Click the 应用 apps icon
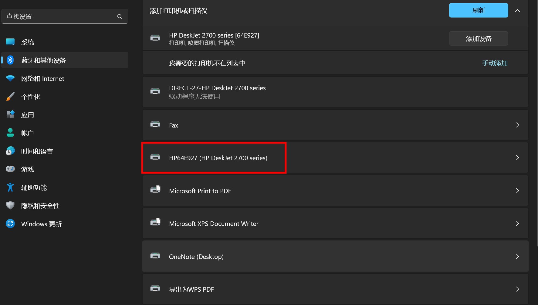The height and width of the screenshot is (305, 538). click(x=10, y=114)
